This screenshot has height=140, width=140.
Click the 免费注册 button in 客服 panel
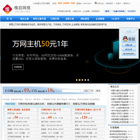click(129, 45)
